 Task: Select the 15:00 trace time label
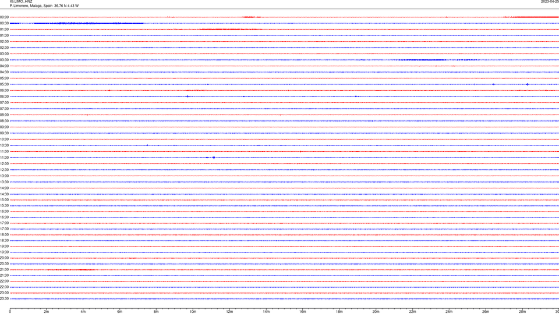[4, 199]
